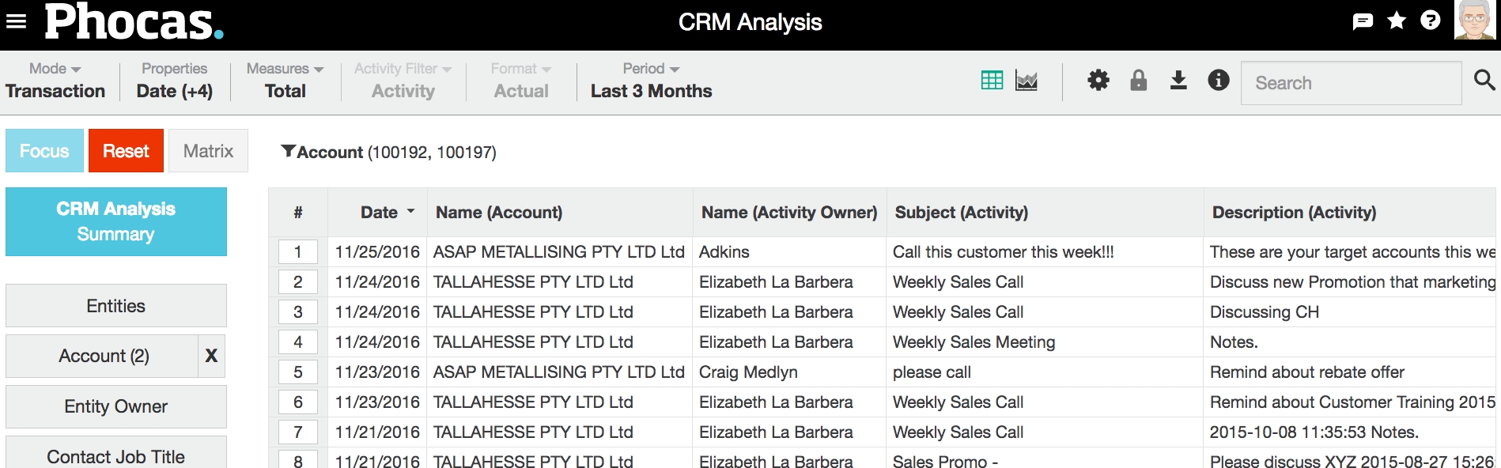Click into the Search field
Image resolution: width=1501 pixels, height=468 pixels.
(1351, 83)
